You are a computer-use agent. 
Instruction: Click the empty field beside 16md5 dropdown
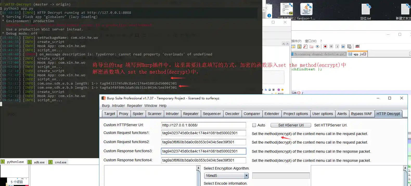(x=281, y=176)
